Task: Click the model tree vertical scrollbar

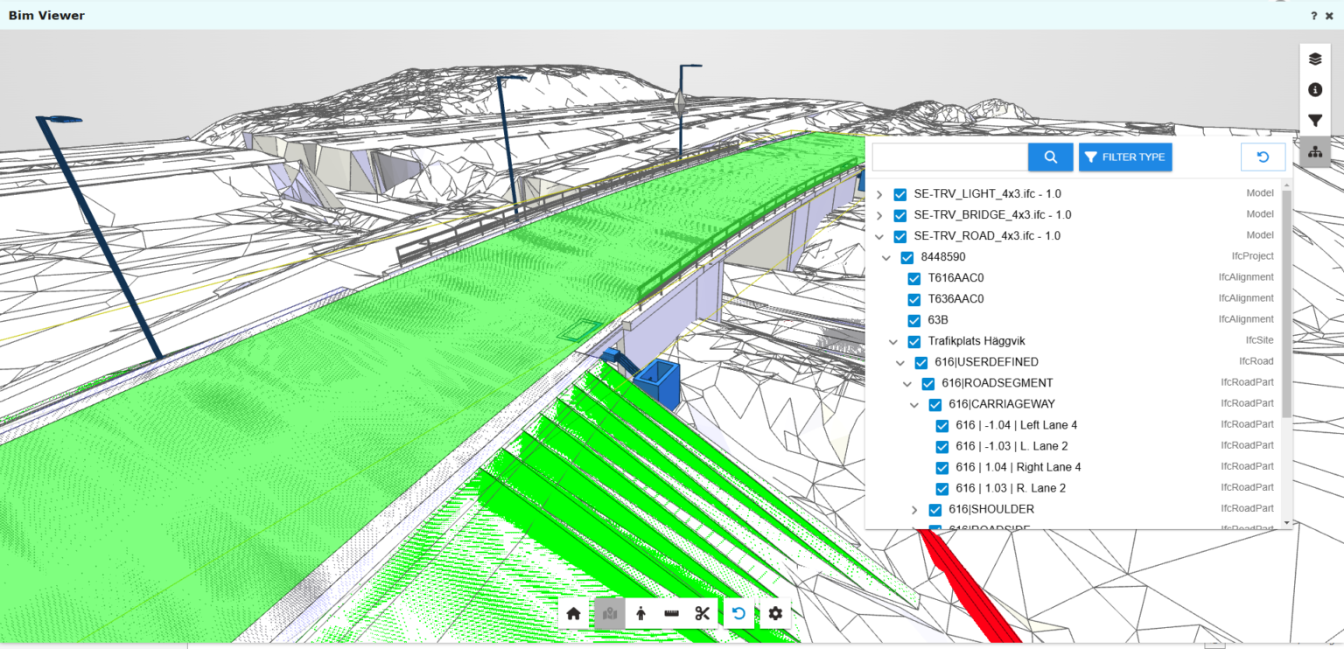Action: click(1286, 304)
